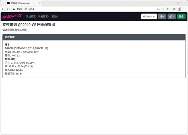Click the GP2040-CE logo
This screenshot has width=188, height=135.
click(x=12, y=16)
